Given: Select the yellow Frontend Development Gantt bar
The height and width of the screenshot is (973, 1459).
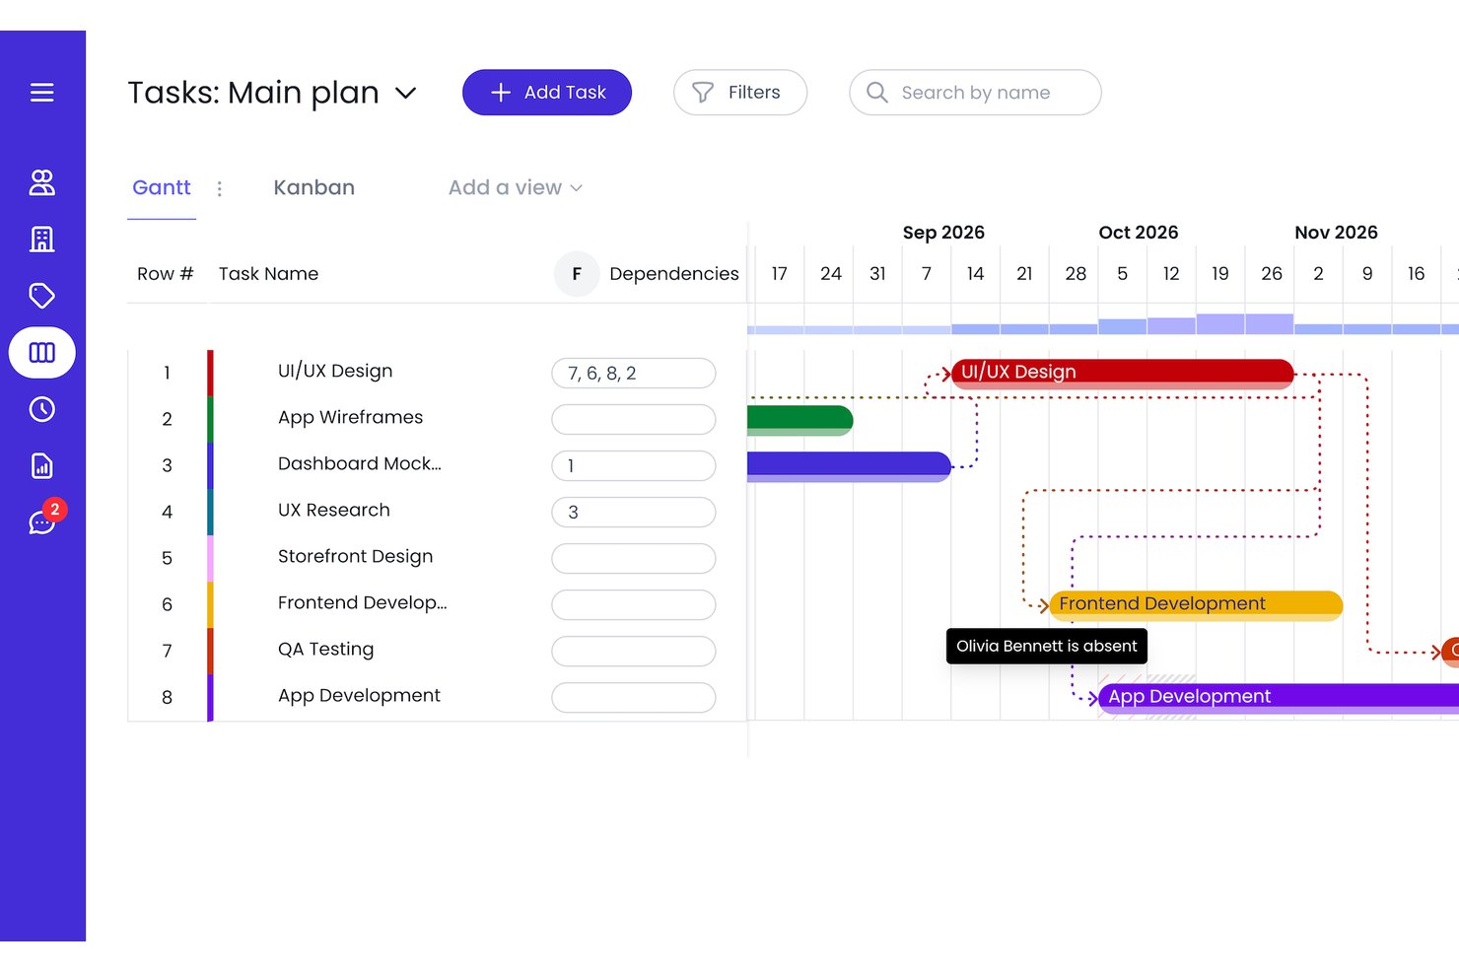Looking at the screenshot, I should tap(1196, 605).
